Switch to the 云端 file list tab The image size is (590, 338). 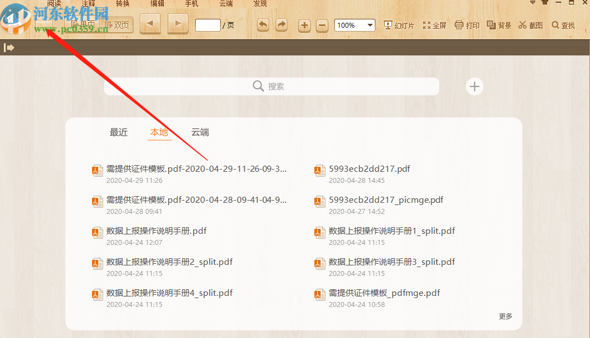coord(200,132)
